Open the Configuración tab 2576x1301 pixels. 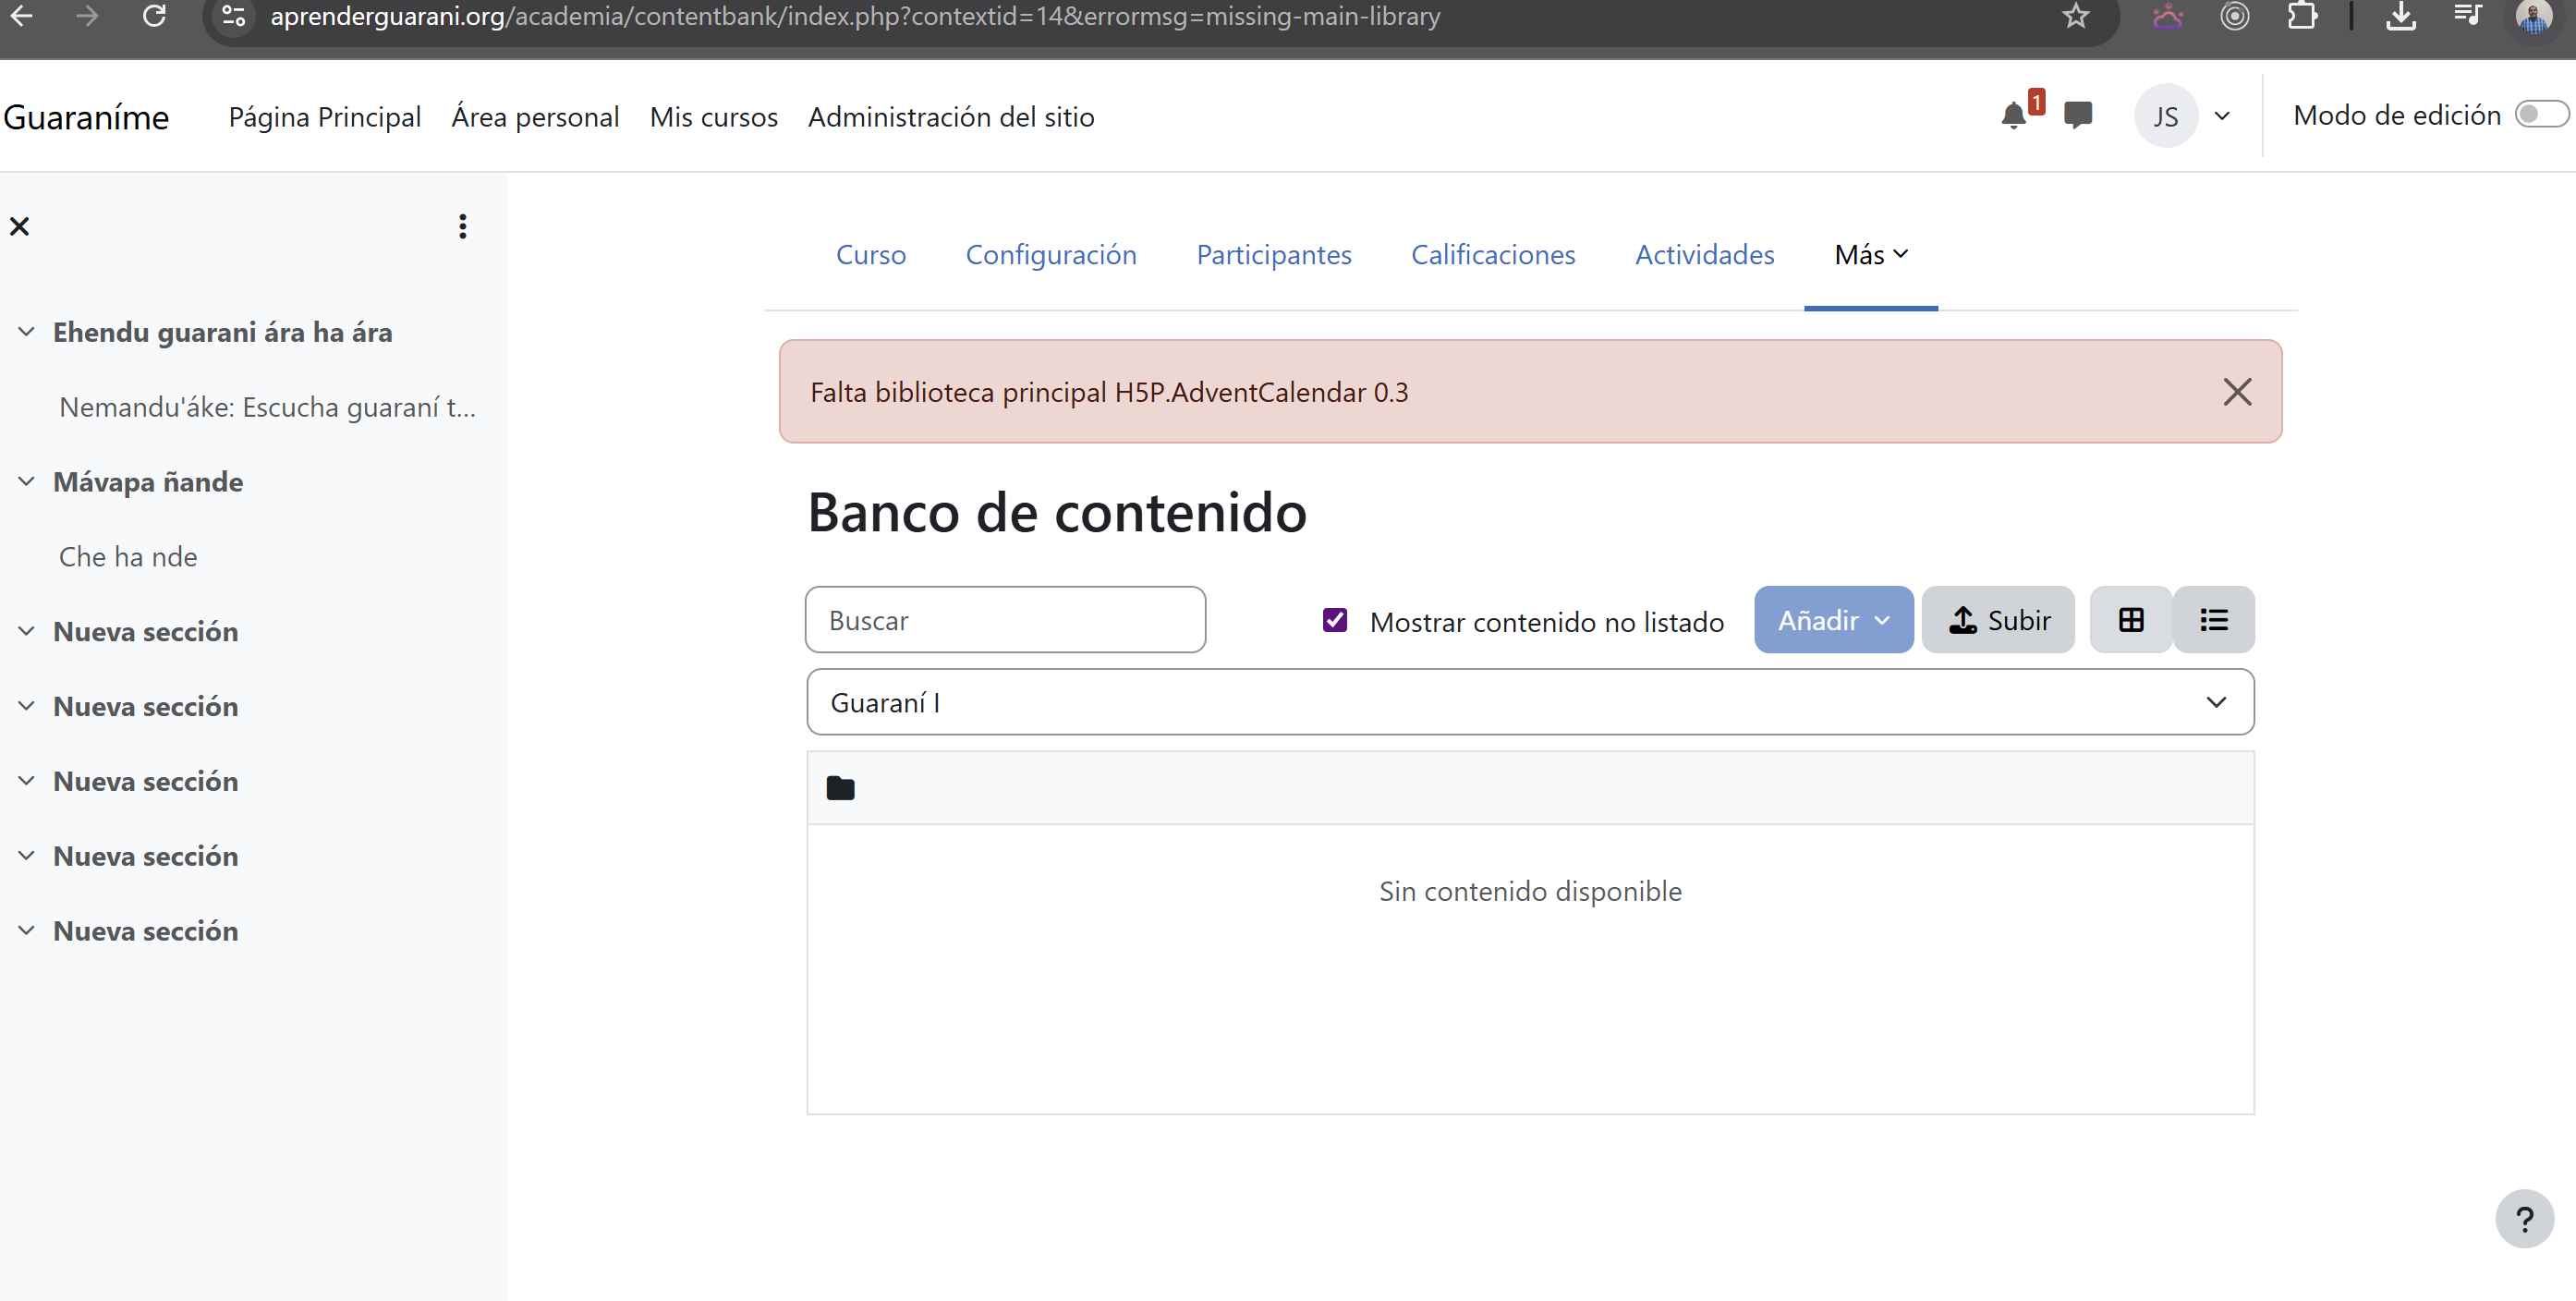(x=1051, y=254)
